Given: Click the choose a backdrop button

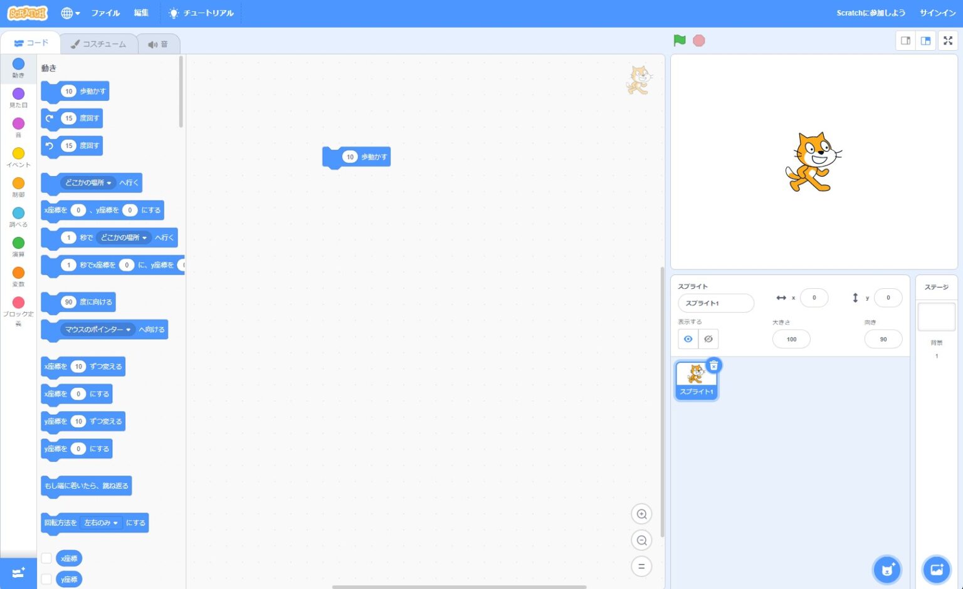Looking at the screenshot, I should click(937, 570).
